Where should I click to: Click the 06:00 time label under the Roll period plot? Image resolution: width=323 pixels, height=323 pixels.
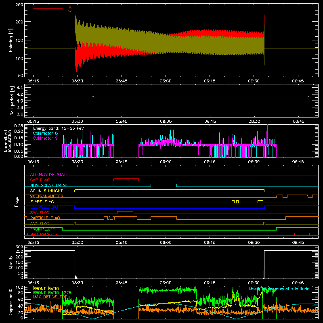(166, 122)
